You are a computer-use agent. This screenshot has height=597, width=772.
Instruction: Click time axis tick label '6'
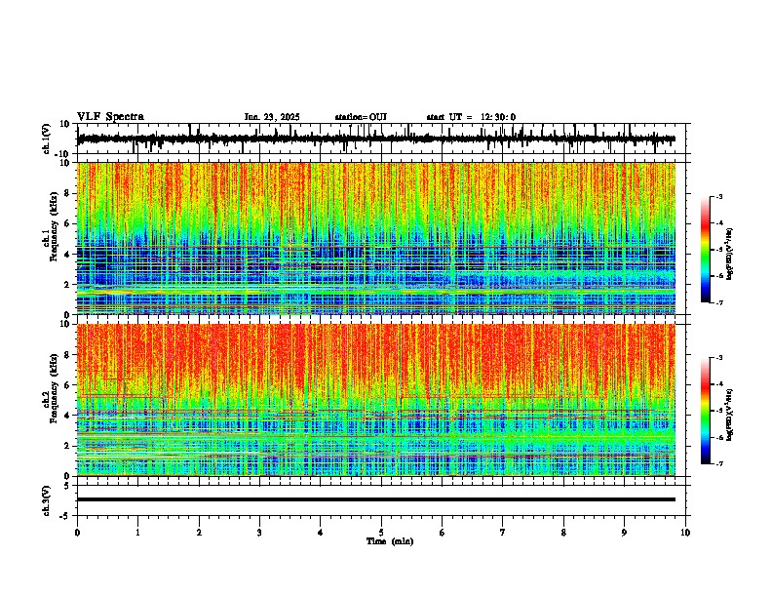443,533
